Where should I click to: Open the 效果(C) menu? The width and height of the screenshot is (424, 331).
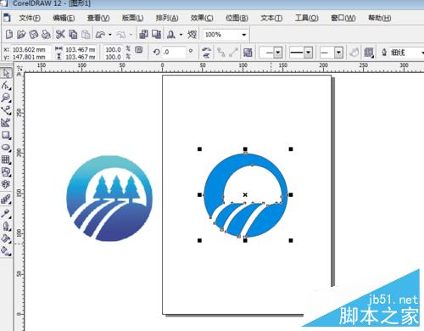point(202,18)
